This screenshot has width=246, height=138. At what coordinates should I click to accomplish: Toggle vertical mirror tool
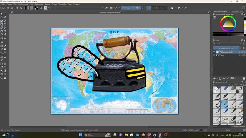pos(179,8)
